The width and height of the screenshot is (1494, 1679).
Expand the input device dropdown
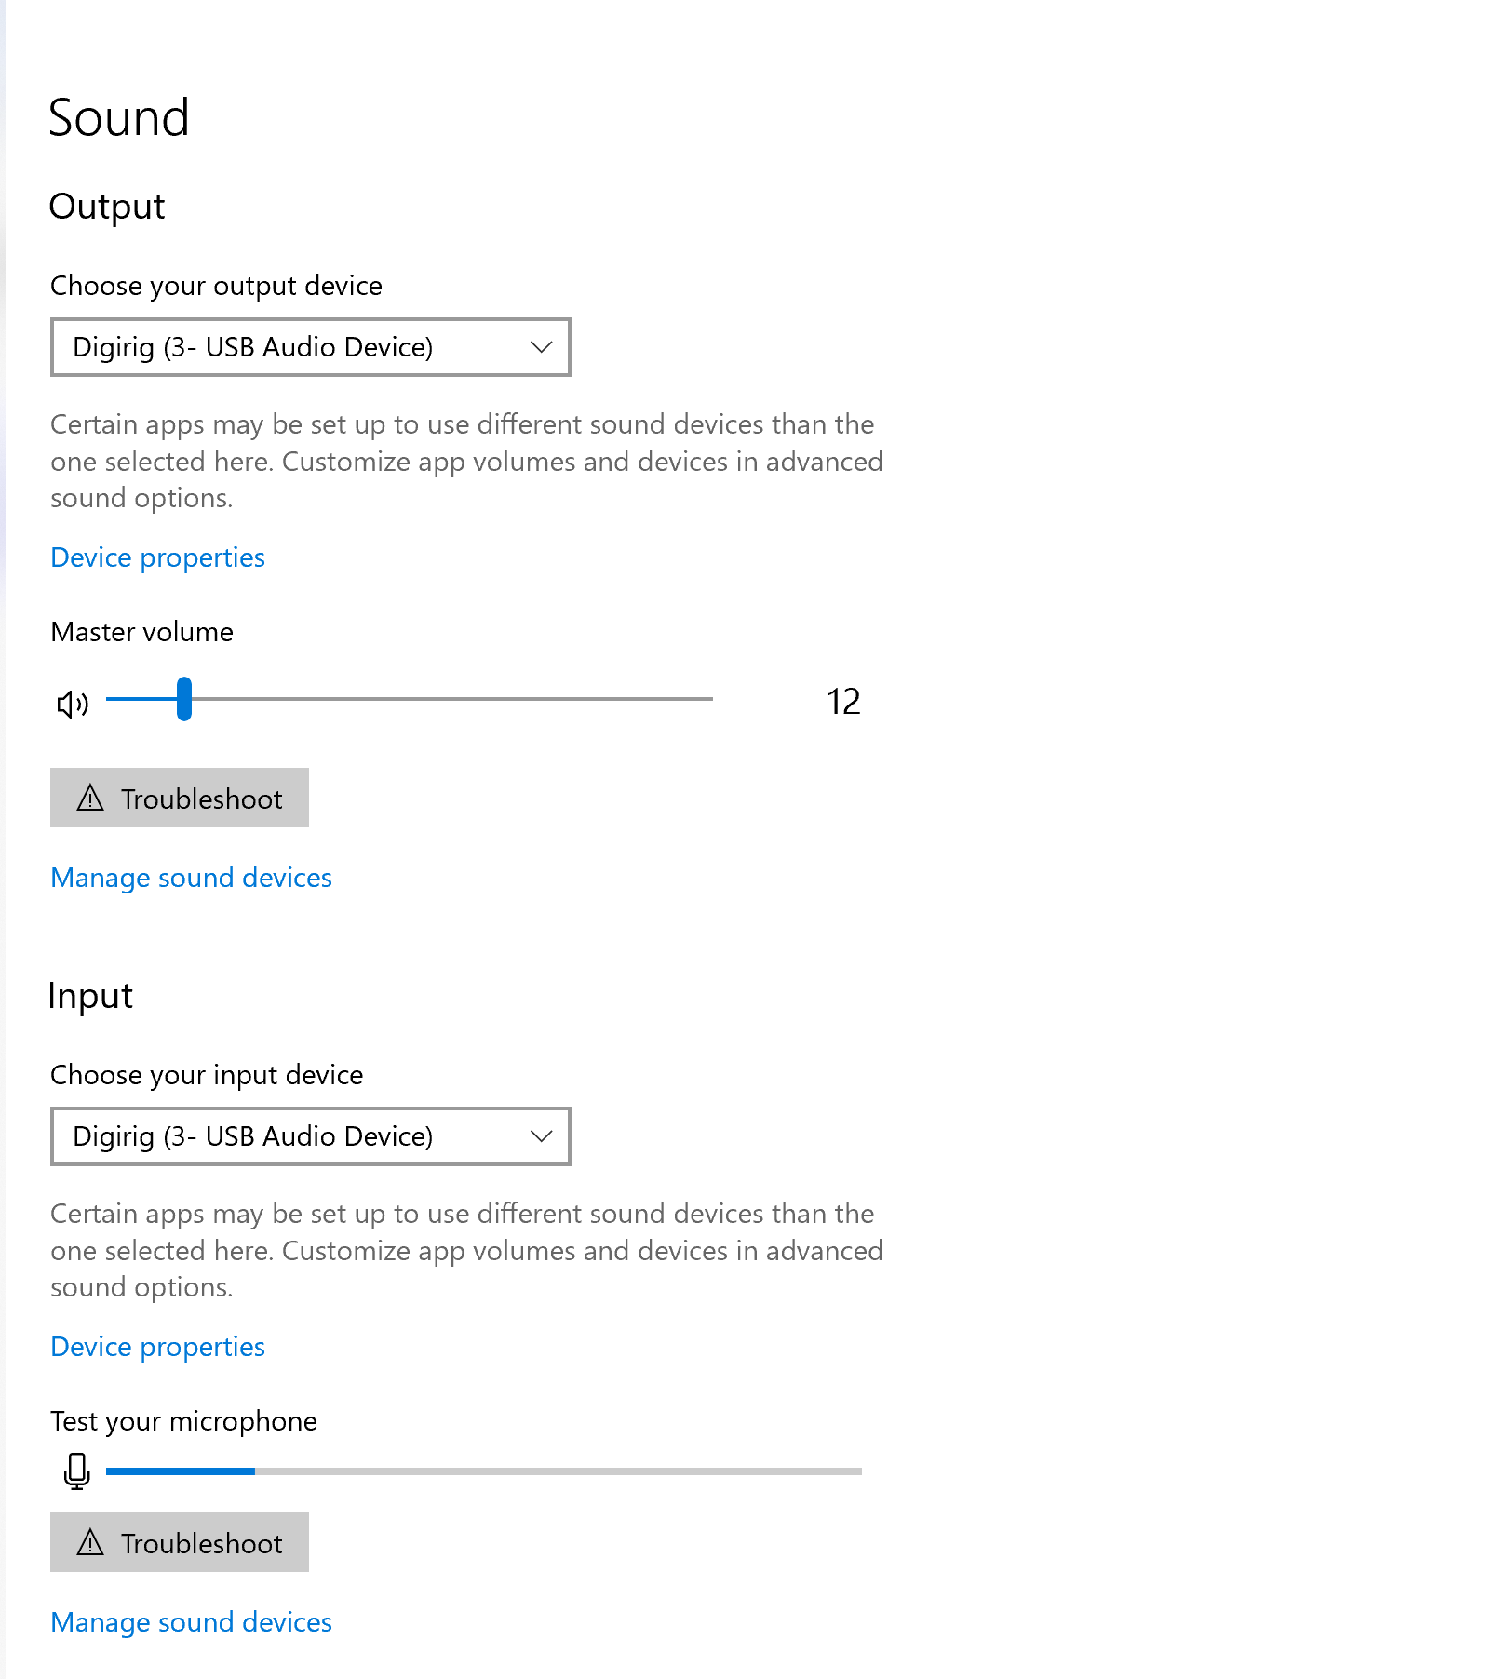(x=310, y=1136)
